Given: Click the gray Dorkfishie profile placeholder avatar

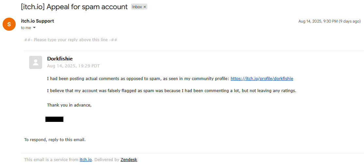Looking at the screenshot, I should pyautogui.click(x=36, y=62).
